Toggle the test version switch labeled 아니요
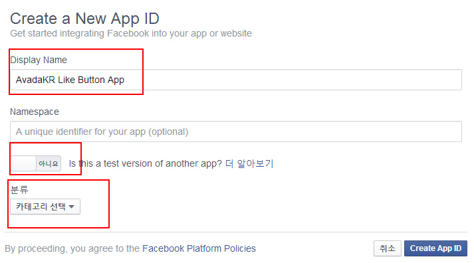Viewport: 474px width, 263px height. [x=36, y=163]
